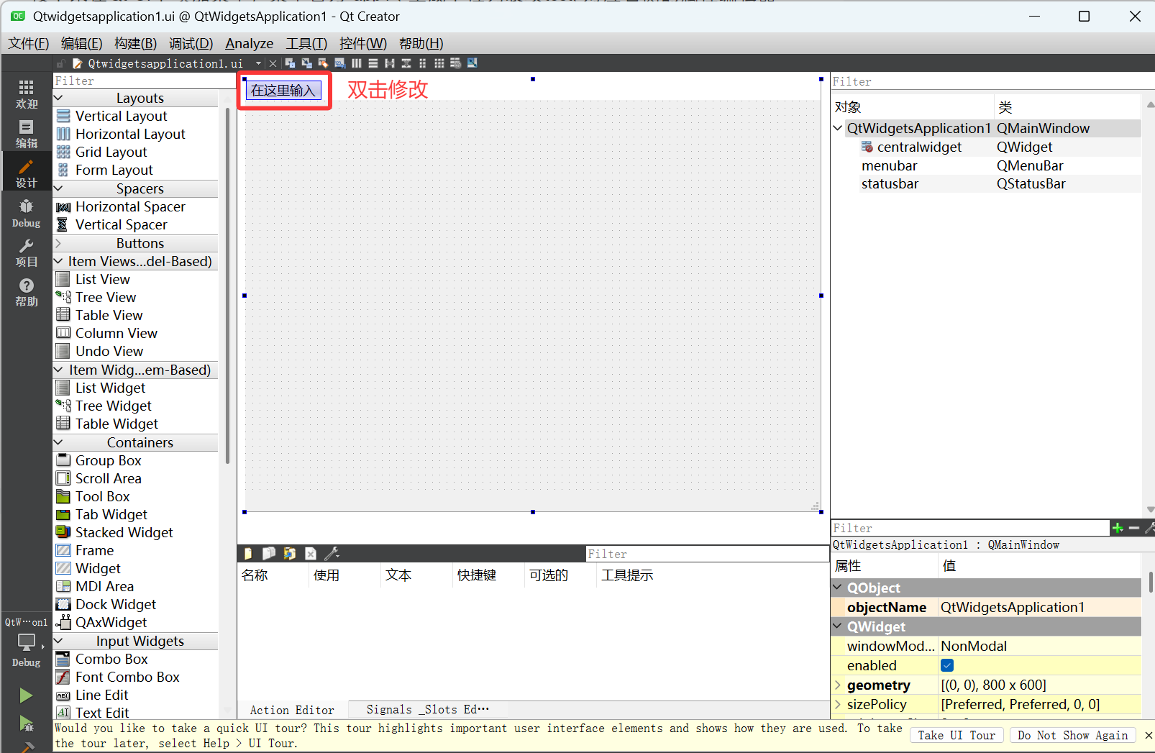Click the minus remove property icon

click(x=1134, y=528)
